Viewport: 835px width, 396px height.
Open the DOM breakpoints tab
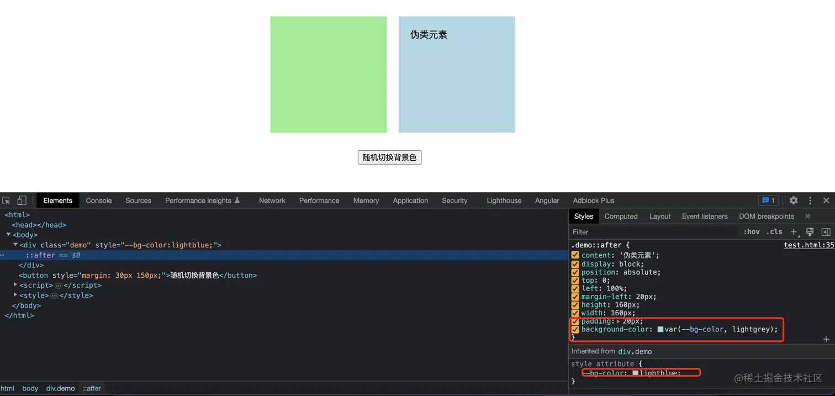click(767, 217)
